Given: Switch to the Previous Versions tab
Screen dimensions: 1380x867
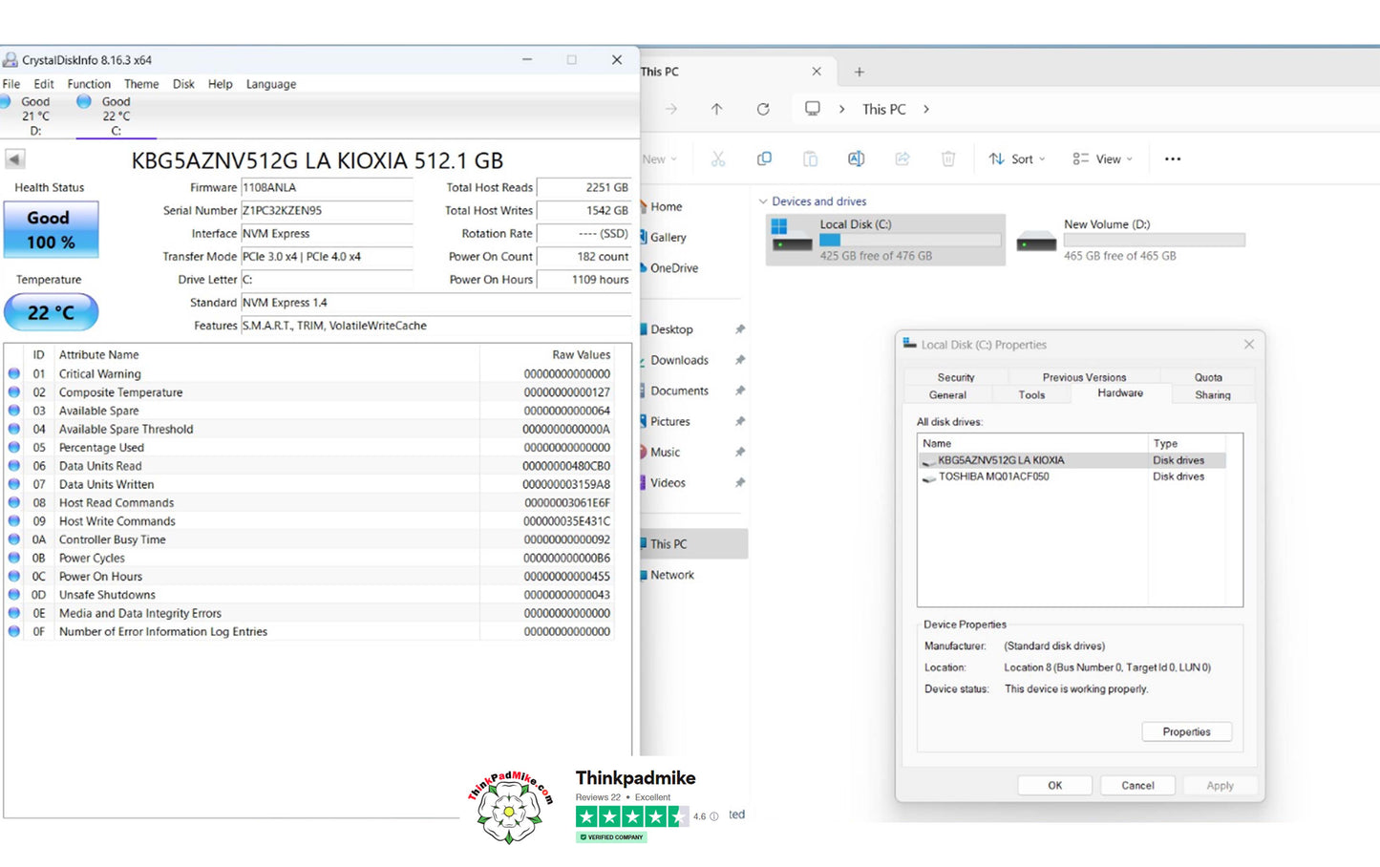Looking at the screenshot, I should (1084, 377).
